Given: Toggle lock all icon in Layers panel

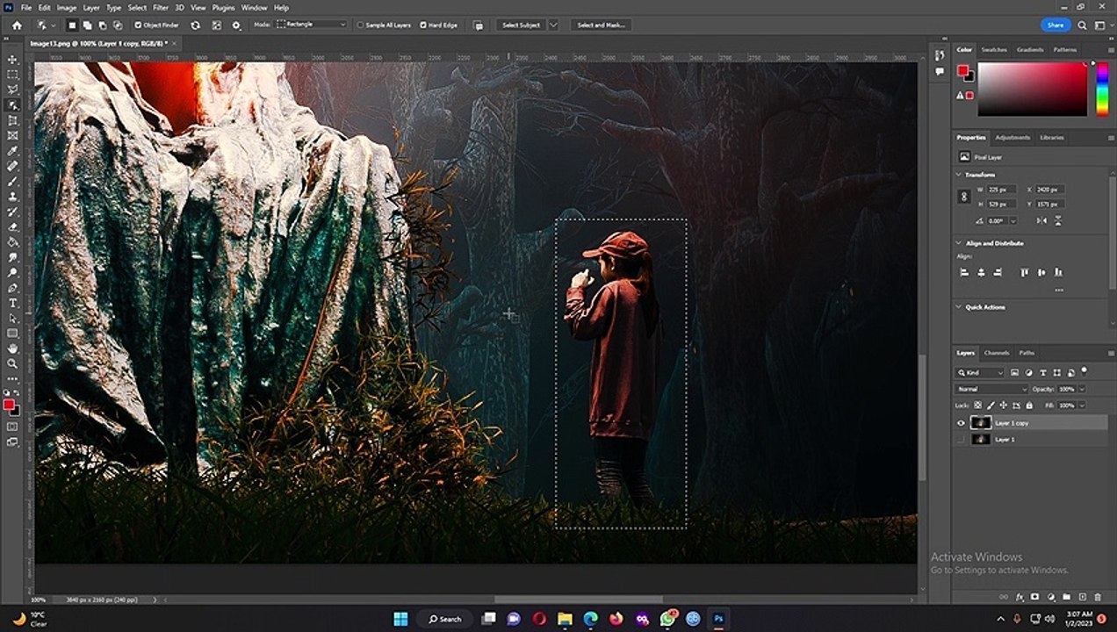Looking at the screenshot, I should 1029,406.
